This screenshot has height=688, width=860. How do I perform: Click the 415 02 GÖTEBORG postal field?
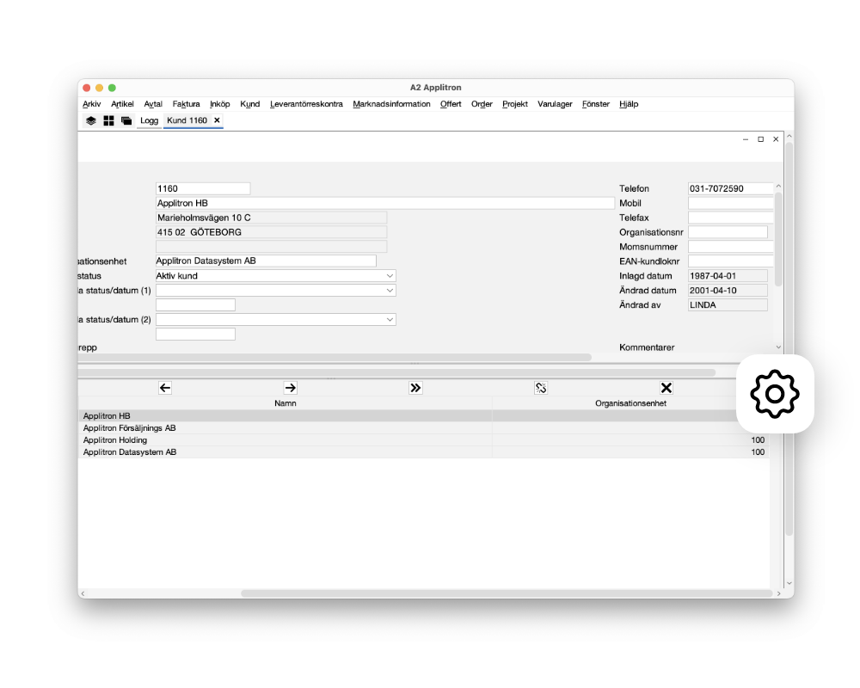tap(272, 232)
